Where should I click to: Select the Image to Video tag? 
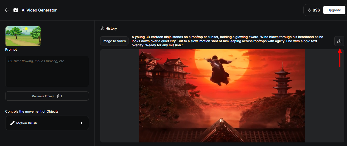(114, 41)
